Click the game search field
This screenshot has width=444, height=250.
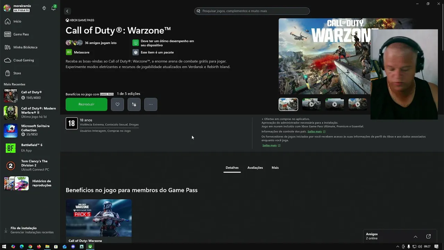(x=252, y=11)
